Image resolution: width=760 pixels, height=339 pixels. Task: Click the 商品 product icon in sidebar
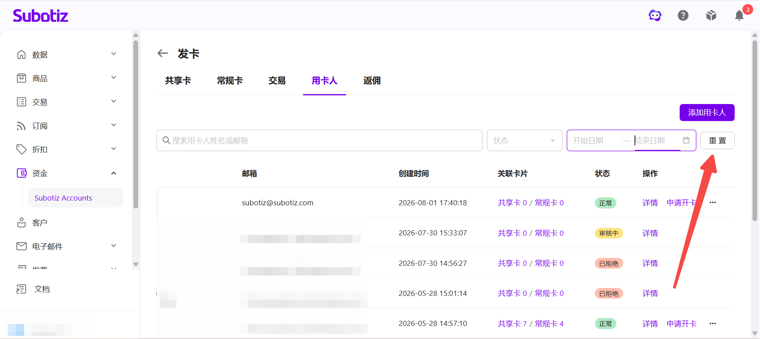[x=21, y=78]
